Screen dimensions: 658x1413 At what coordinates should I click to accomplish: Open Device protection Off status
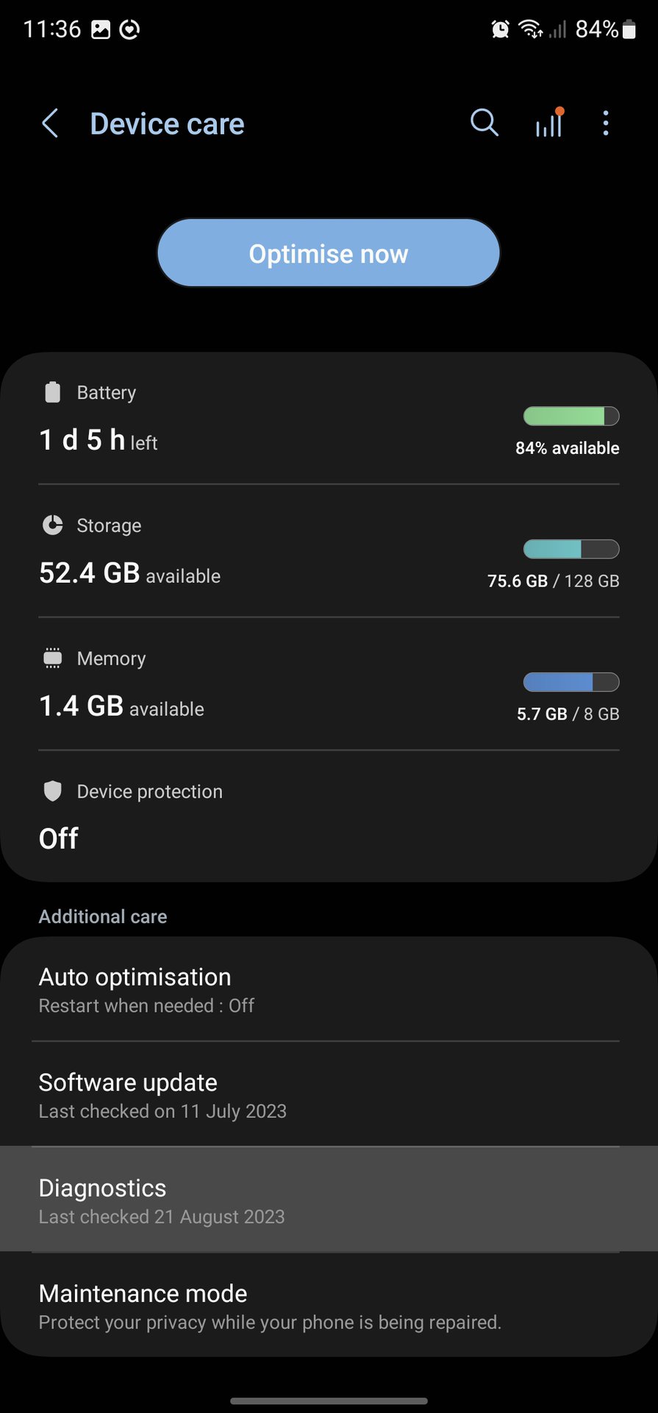pos(59,838)
